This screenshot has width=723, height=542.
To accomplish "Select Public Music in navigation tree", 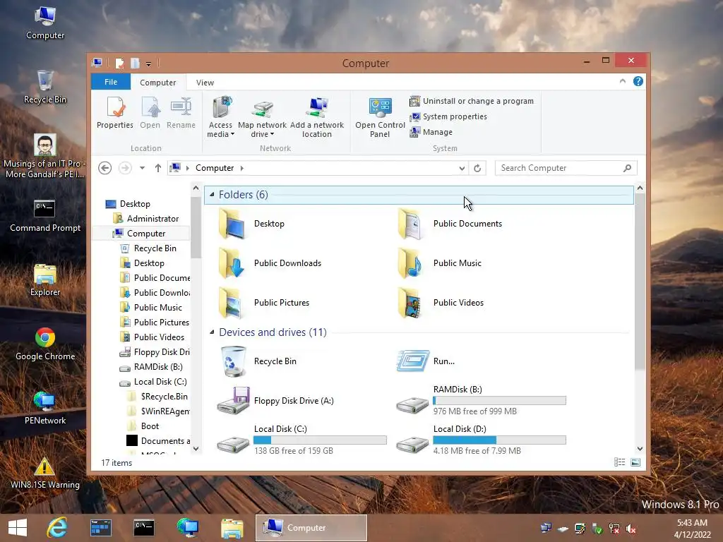I will click(x=151, y=308).
